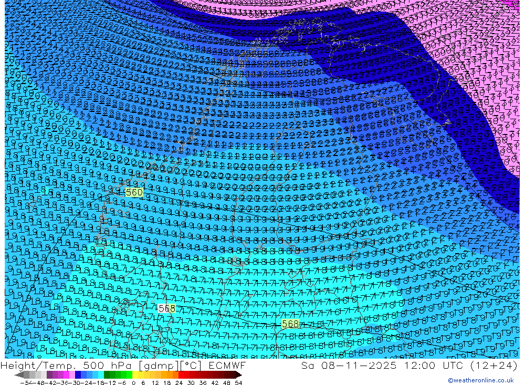The image size is (525, 385).
Task: Click the '[gdmp]' unit label
Action: click(x=159, y=366)
